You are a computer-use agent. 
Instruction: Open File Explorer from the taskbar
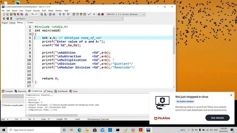click(x=87, y=130)
